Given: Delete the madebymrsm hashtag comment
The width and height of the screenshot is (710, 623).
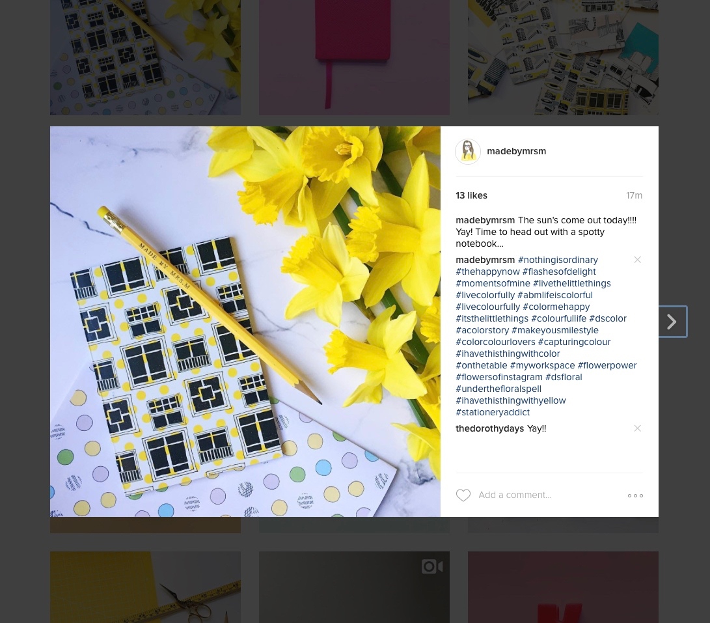Looking at the screenshot, I should coord(637,260).
